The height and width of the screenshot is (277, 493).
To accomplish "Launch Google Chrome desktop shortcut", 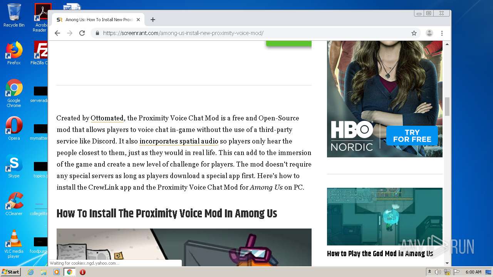I will (x=14, y=93).
